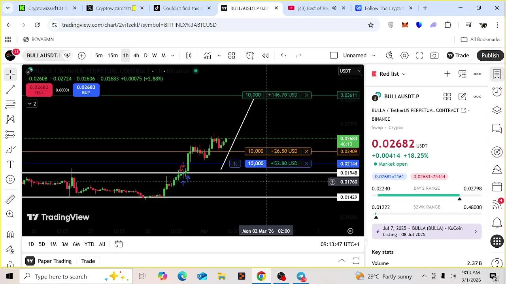
Task: Select the 15m timeframe
Action: click(113, 56)
